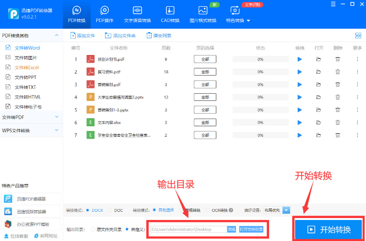Viewport: 366px width, 241px height.
Task: Select 文件转TXT in sidebar
Action: coord(25,87)
